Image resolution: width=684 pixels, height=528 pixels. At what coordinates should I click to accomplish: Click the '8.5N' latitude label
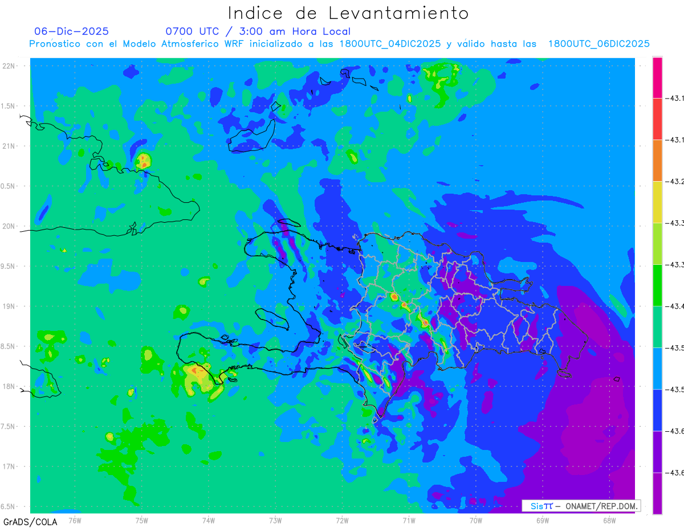9,346
